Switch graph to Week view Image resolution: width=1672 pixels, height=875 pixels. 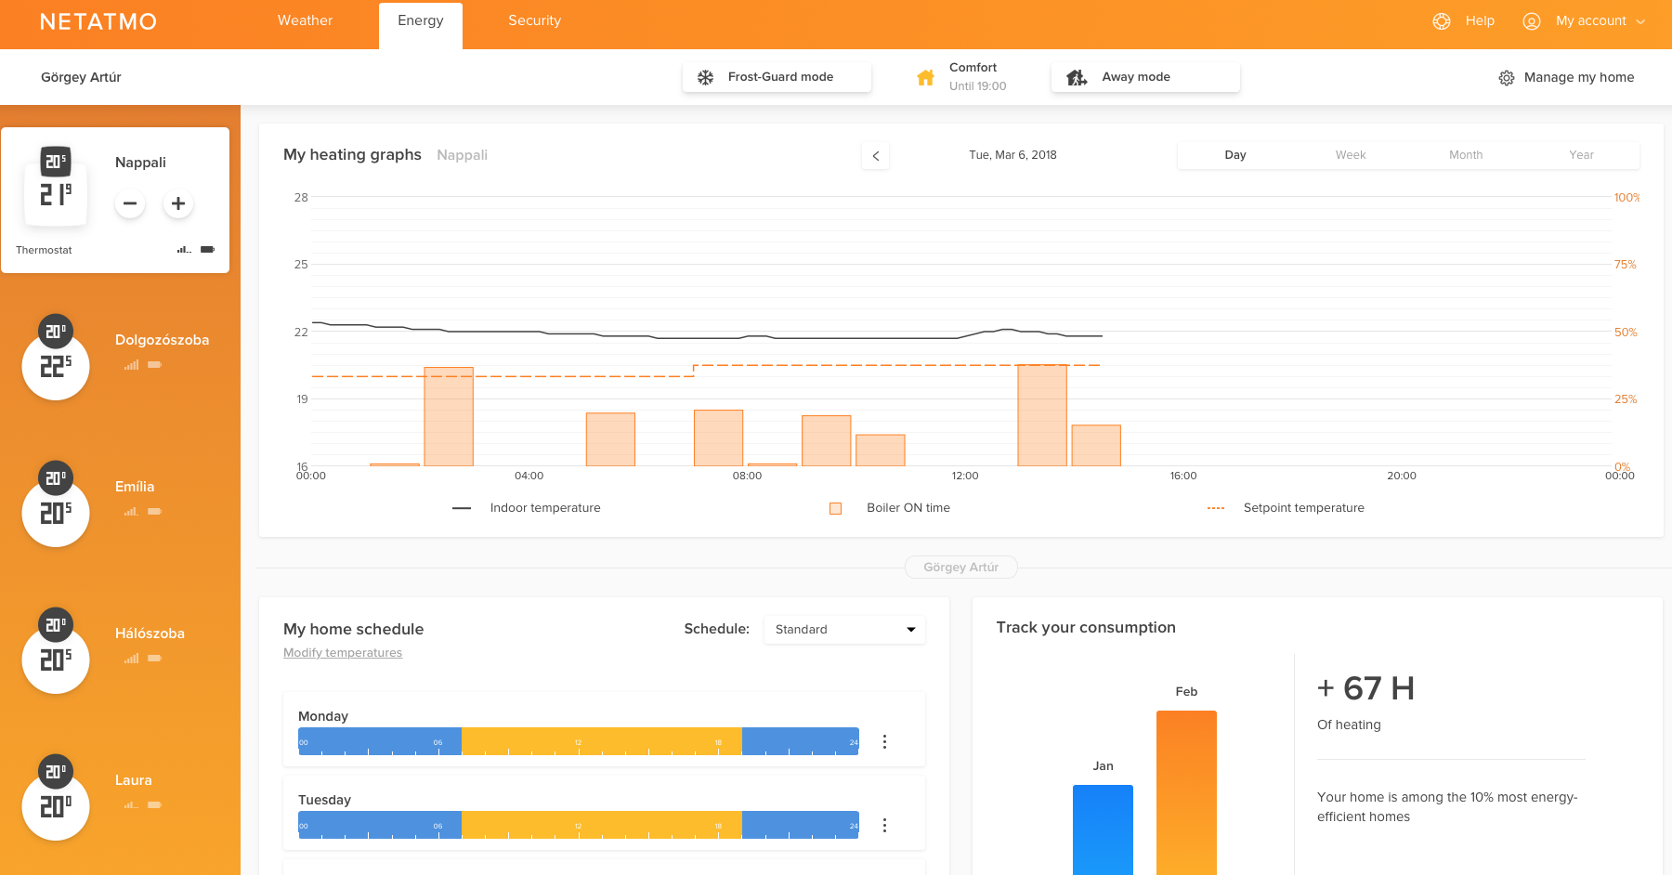(x=1351, y=155)
